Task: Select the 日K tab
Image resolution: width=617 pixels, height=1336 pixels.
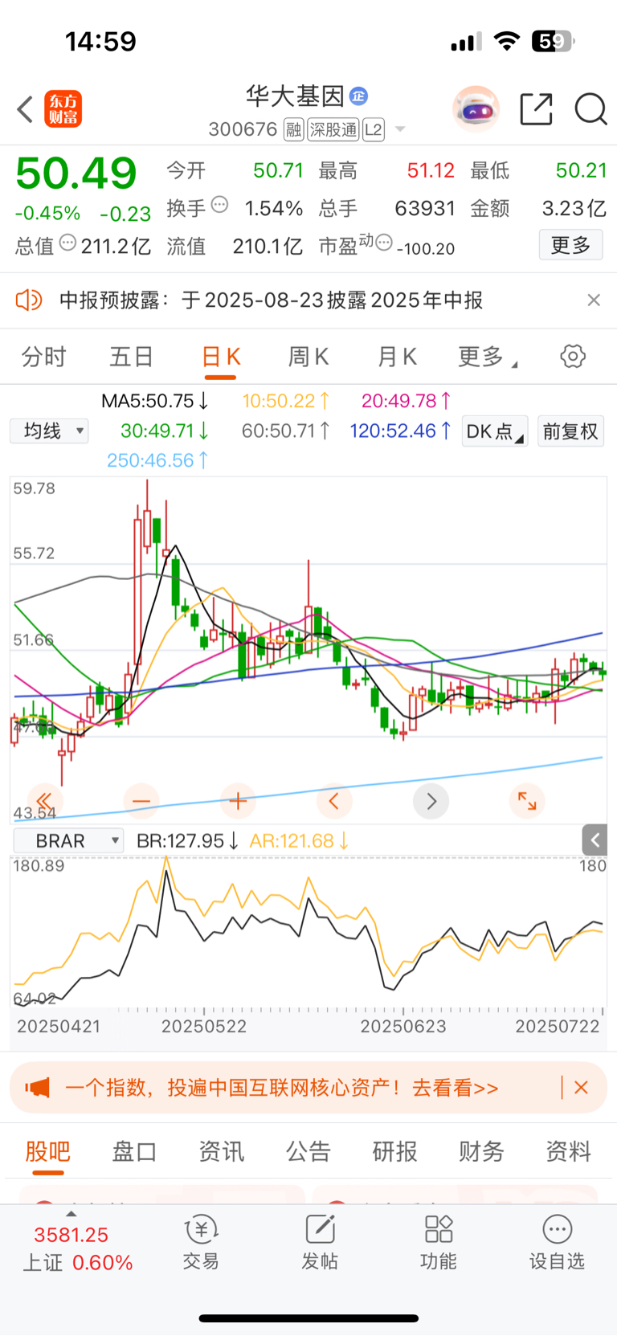Action: (221, 358)
